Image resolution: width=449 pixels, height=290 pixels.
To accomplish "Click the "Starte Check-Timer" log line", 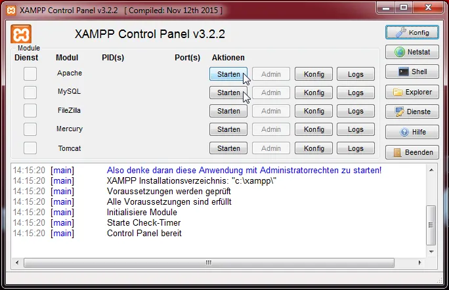I will pos(144,222).
